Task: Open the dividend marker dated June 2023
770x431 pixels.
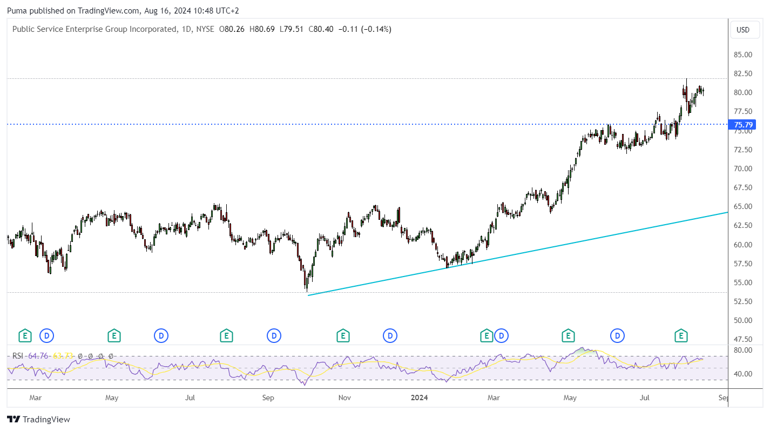Action: point(161,336)
